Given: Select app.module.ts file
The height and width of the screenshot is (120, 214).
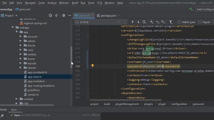Looking at the screenshot, I should tap(36, 81).
